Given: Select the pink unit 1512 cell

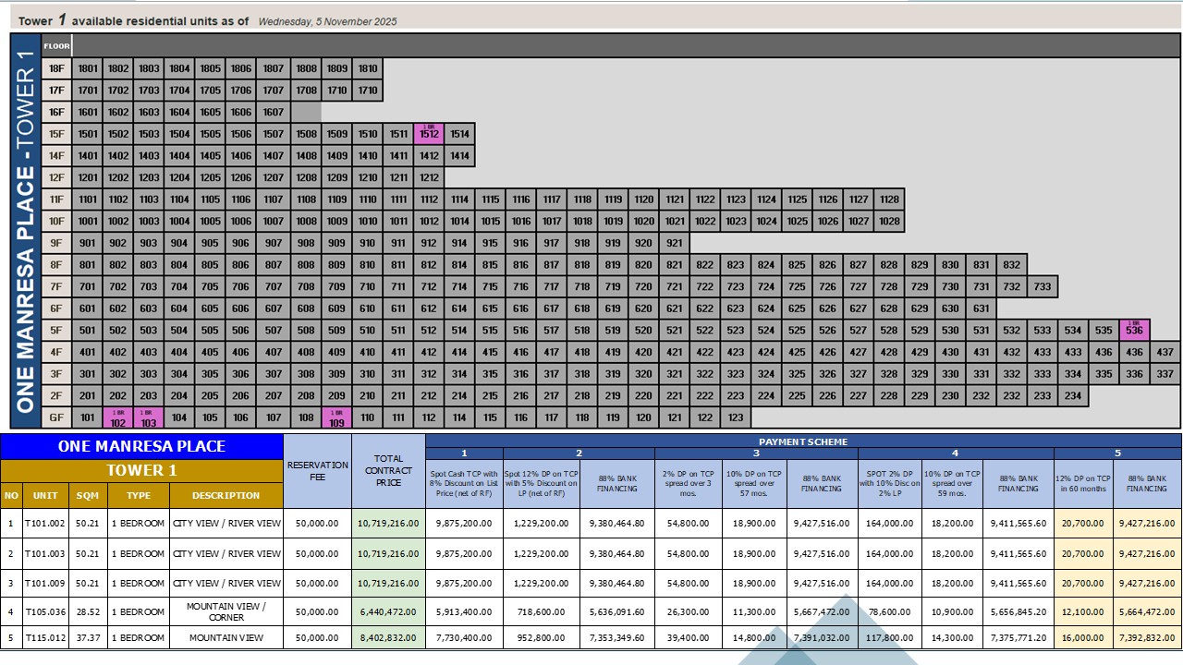Looking at the screenshot, I should click(x=429, y=134).
